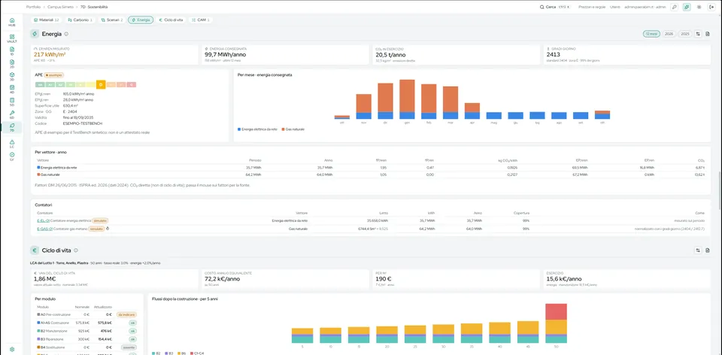Select the 7D sustainability sidebar icon
722x355 pixels.
[12, 126]
